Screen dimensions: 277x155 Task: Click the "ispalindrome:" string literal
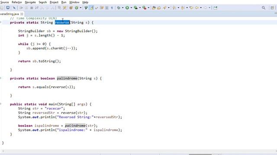point(72,130)
